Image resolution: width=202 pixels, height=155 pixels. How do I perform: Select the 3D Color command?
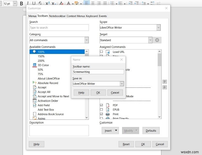[x=43, y=65]
